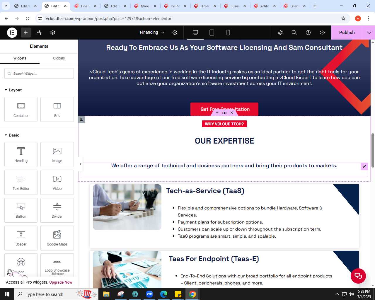Switch to Tablet responsive view
375x300 pixels.
click(x=212, y=33)
